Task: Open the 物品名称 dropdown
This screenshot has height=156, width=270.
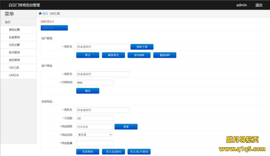Action: click(94, 135)
